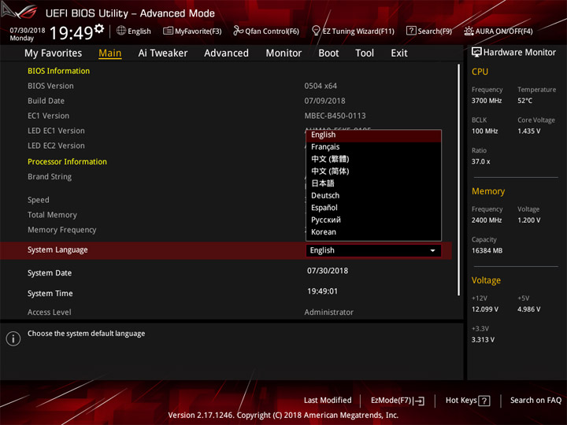Open the Ai Tweaker tab

163,54
